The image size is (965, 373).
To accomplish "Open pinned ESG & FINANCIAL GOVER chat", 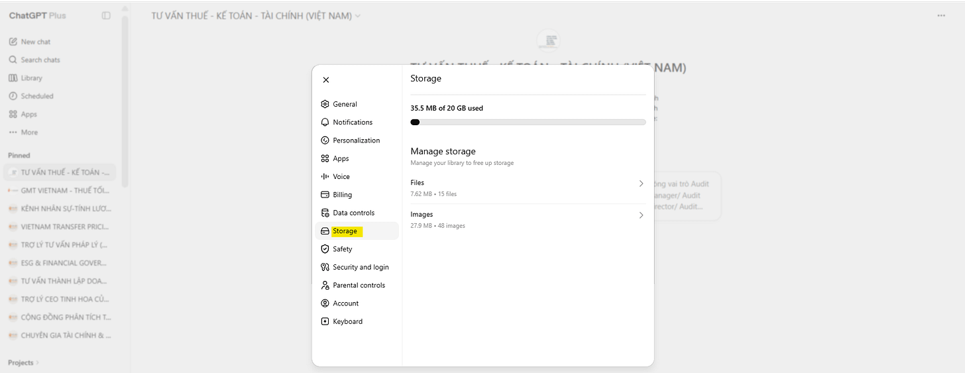I will (60, 263).
